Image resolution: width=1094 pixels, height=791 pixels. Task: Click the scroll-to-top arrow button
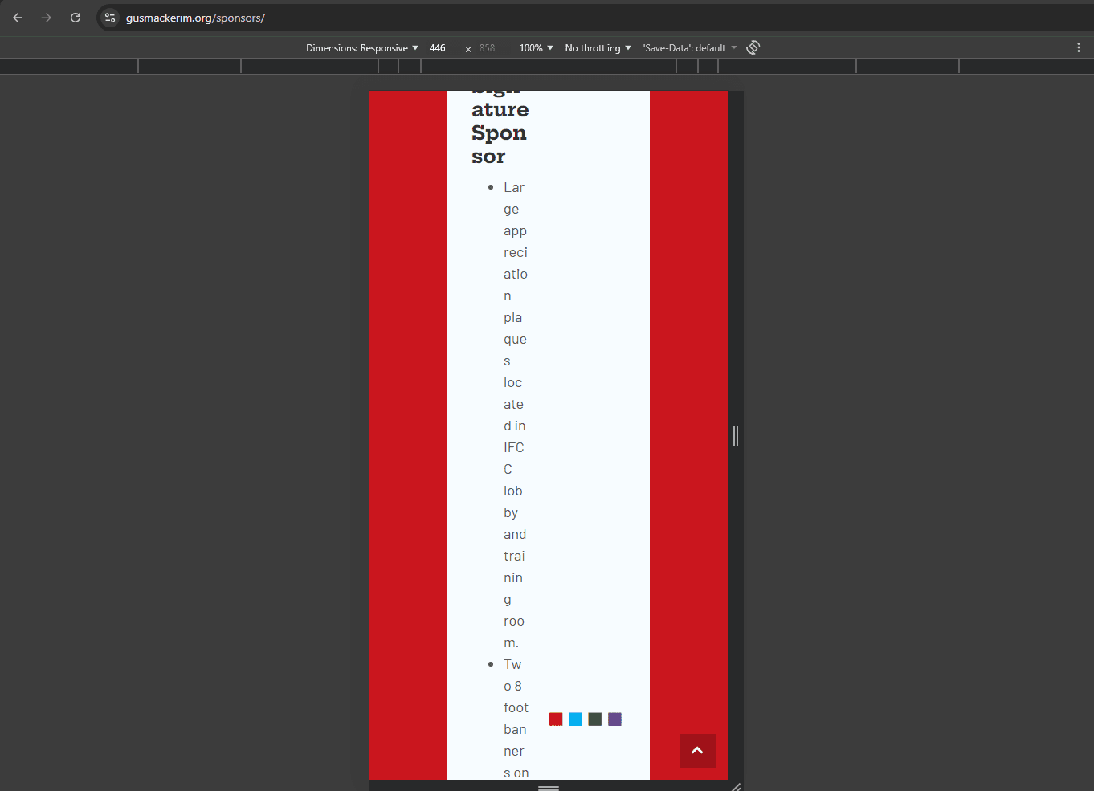tap(697, 750)
